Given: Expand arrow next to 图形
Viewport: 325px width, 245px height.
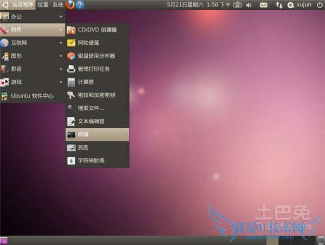Looking at the screenshot, I should pyautogui.click(x=61, y=56).
